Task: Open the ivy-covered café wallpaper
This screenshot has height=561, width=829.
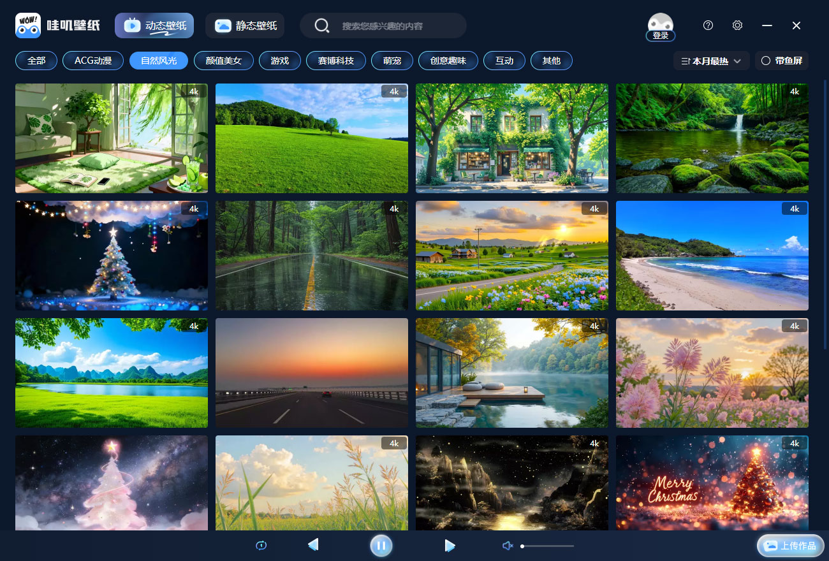Action: tap(512, 138)
